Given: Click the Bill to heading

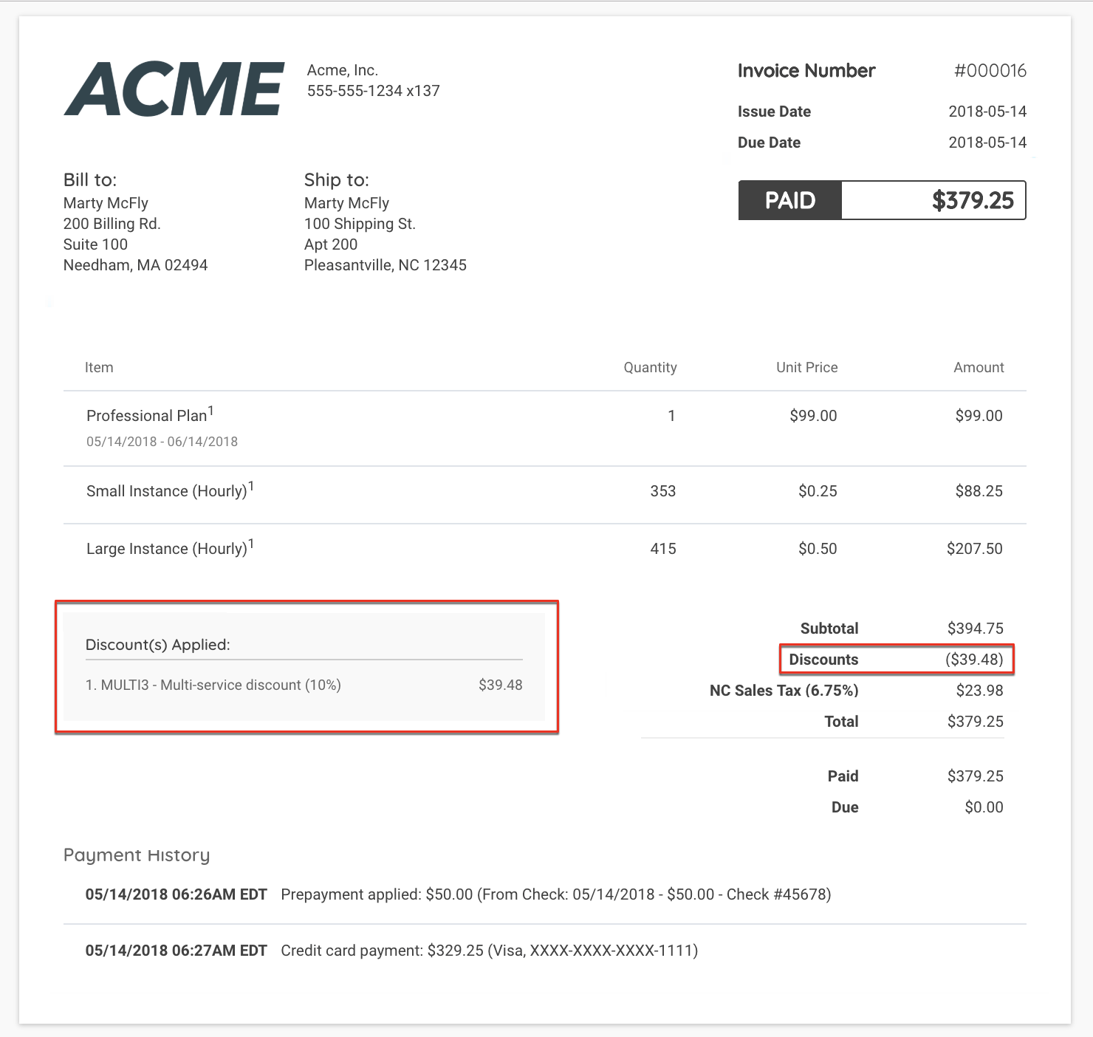Looking at the screenshot, I should point(90,180).
